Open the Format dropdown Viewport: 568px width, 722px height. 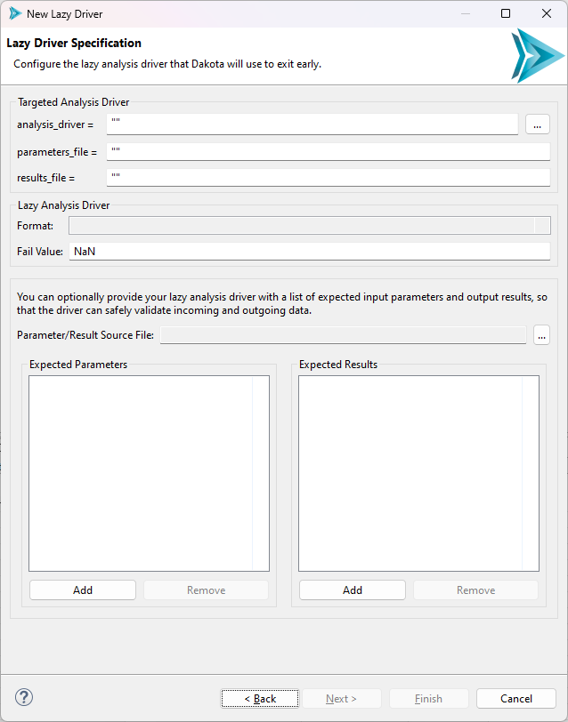[310, 226]
